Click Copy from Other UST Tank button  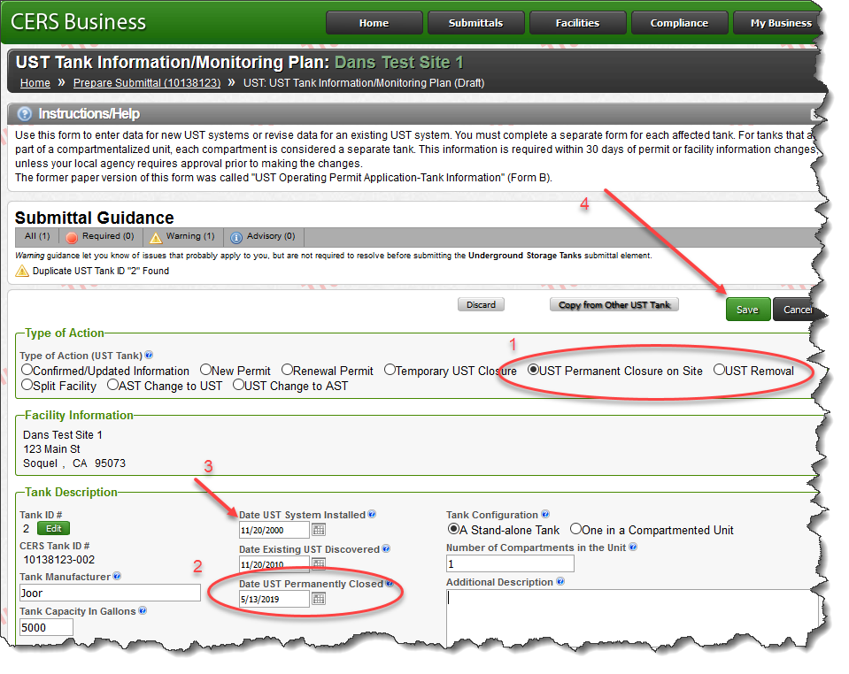(614, 305)
